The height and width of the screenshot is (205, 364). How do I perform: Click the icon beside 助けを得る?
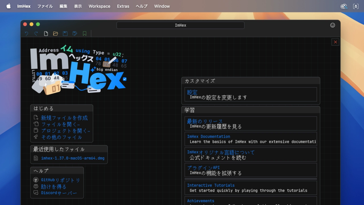36,186
